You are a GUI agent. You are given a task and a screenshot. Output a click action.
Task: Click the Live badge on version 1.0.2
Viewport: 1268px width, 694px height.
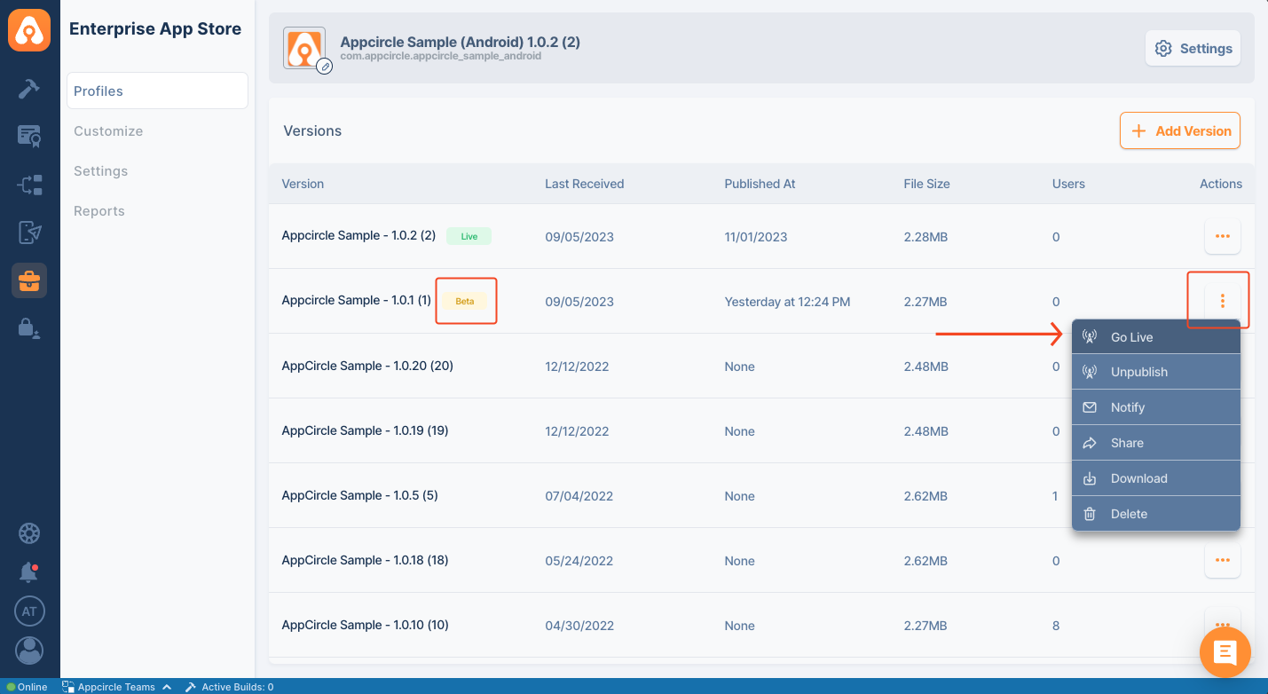(x=469, y=236)
